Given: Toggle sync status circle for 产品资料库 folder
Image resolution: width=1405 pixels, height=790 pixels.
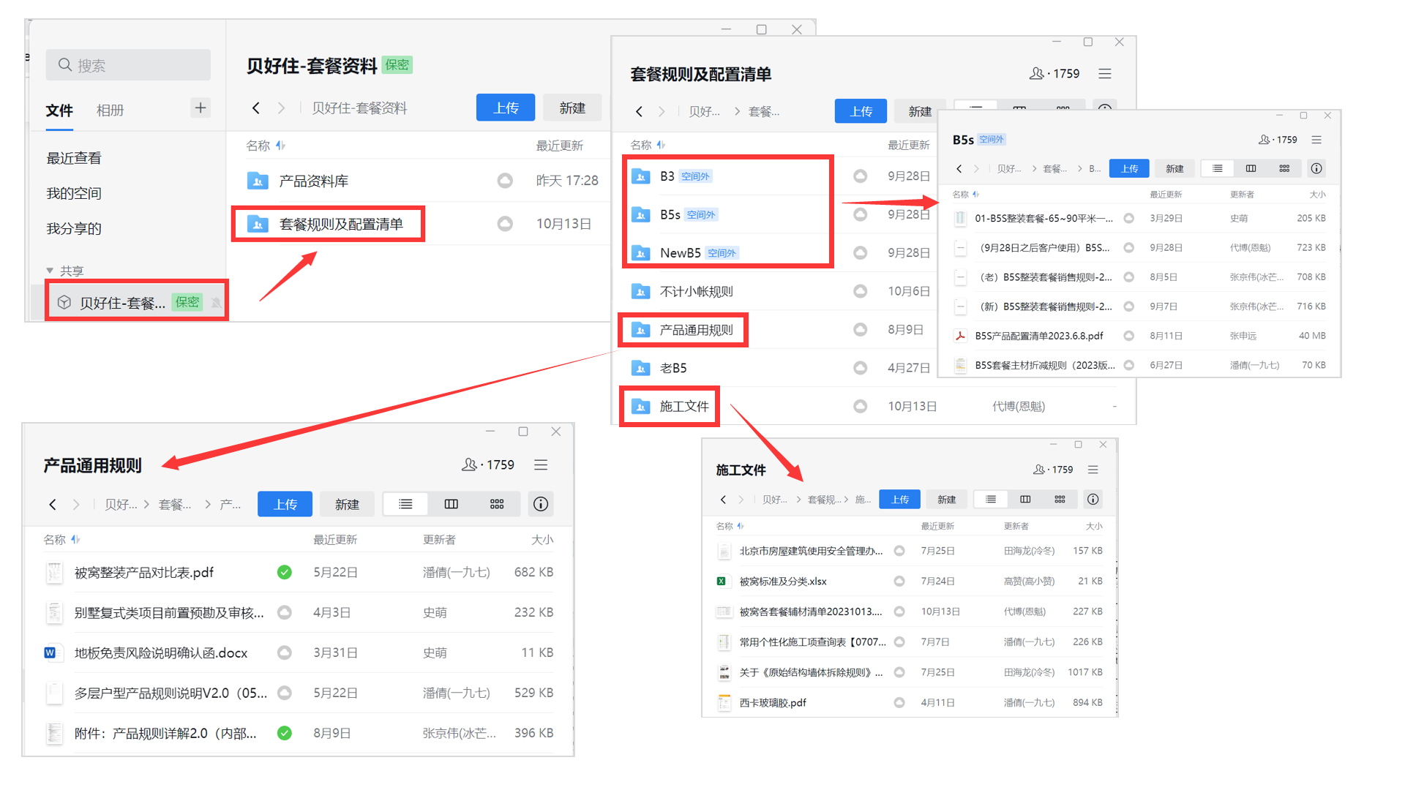Looking at the screenshot, I should pos(505,181).
